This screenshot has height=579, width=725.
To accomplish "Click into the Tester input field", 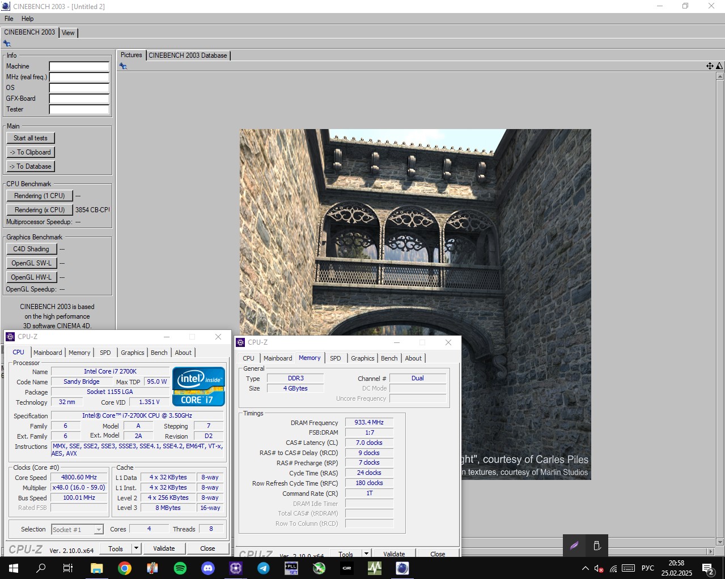I will 79,109.
